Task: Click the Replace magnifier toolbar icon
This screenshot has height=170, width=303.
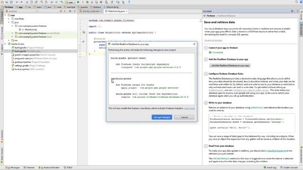Action: [x=46, y=2]
